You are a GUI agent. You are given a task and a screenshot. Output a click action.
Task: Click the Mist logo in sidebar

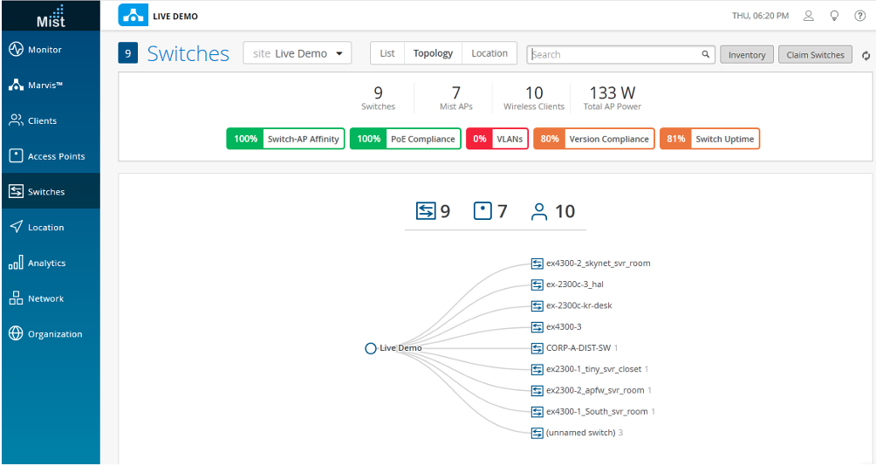[51, 16]
